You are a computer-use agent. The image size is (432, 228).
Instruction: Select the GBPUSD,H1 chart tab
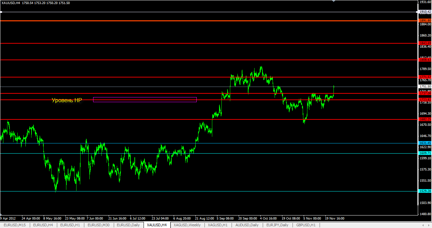306,225
